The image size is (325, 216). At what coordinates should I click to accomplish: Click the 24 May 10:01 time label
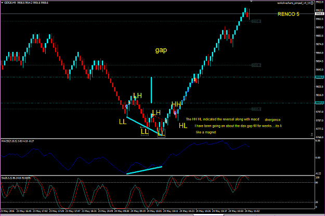pyautogui.click(x=154, y=211)
